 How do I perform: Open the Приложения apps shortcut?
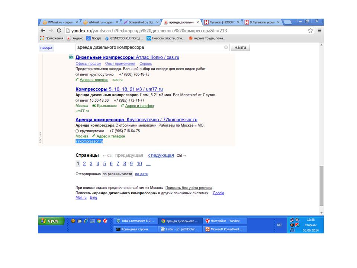pyautogui.click(x=52, y=38)
